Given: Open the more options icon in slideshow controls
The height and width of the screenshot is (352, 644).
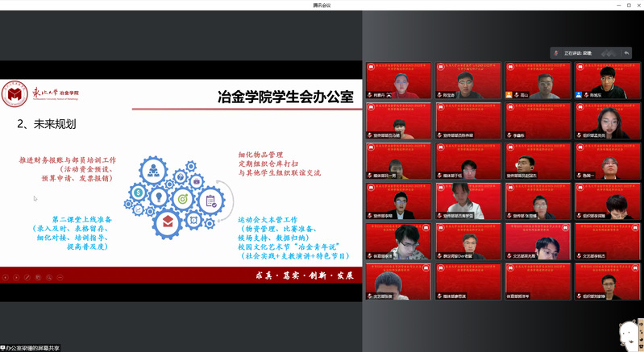Looking at the screenshot, I should tap(58, 277).
